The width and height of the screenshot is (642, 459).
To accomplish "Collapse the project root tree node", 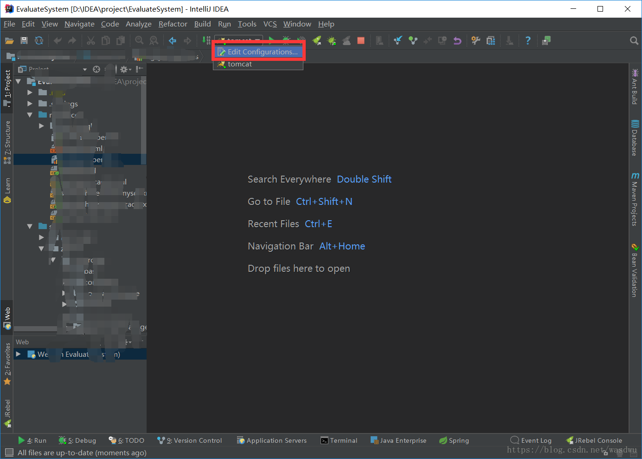I will (x=19, y=81).
